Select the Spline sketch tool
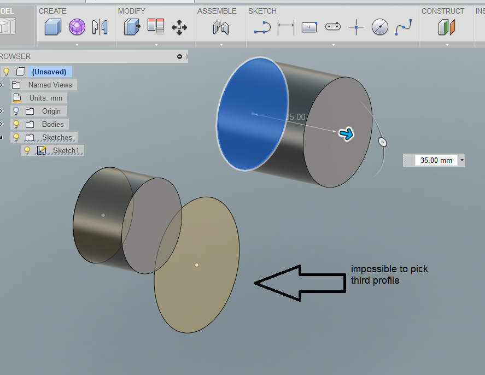485x375 pixels. 404,27
